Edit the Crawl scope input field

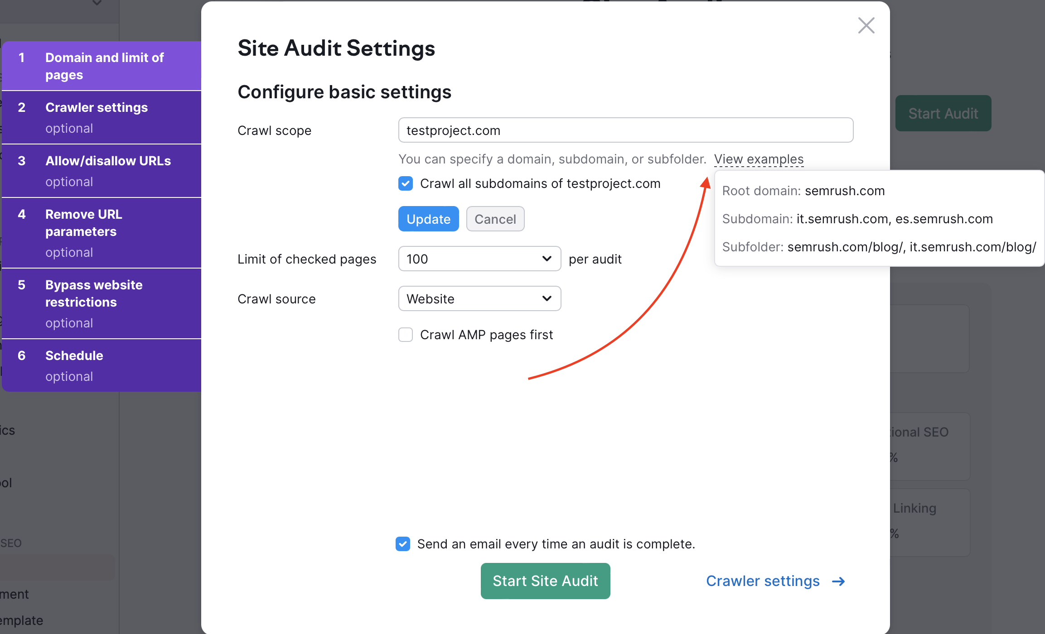(625, 131)
